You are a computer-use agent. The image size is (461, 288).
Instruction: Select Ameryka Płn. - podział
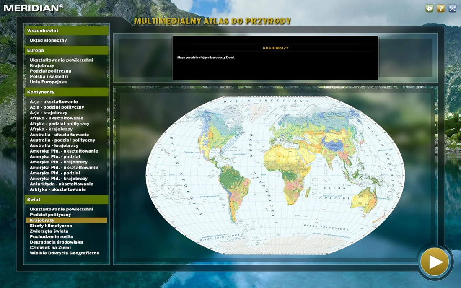coord(55,157)
